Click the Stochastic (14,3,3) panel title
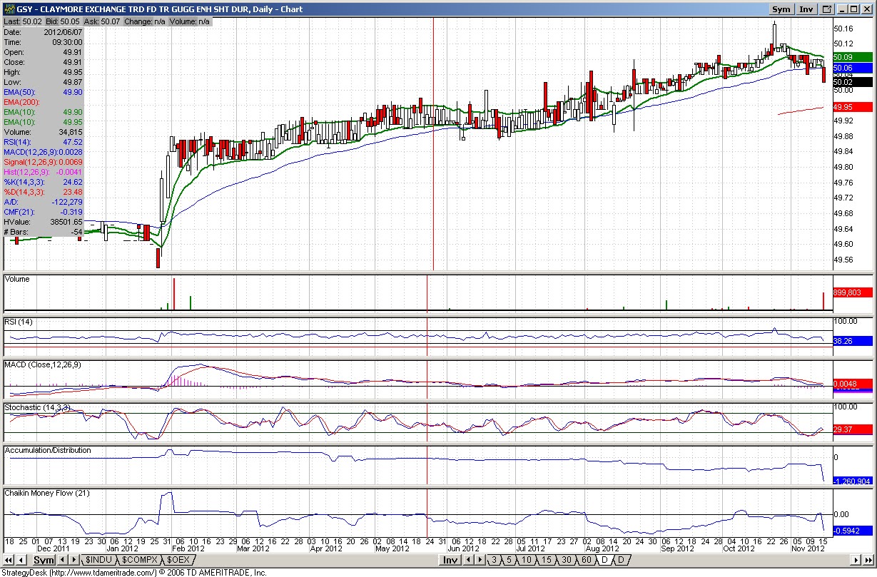The width and height of the screenshot is (877, 577). tap(37, 407)
